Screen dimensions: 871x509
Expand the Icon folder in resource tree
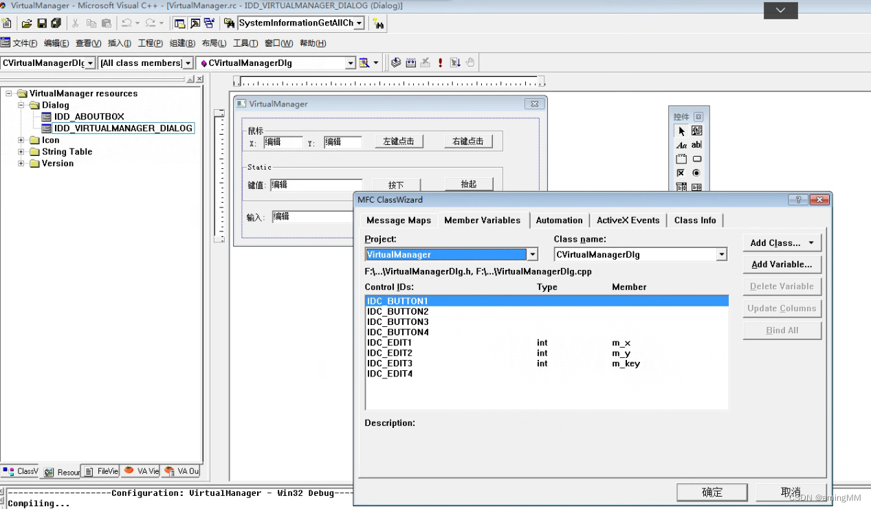(21, 140)
